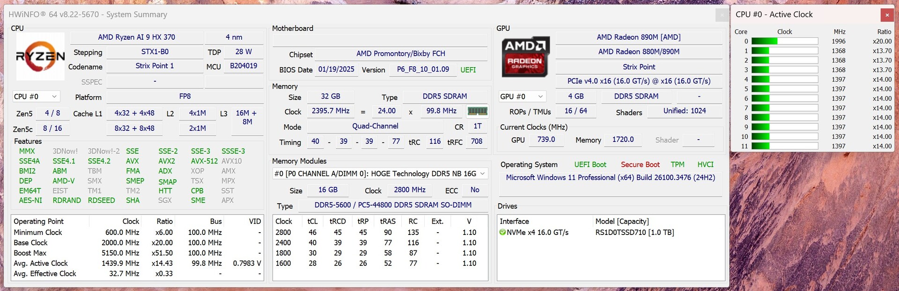Click the HVCI label
899x291 pixels.
(x=705, y=165)
